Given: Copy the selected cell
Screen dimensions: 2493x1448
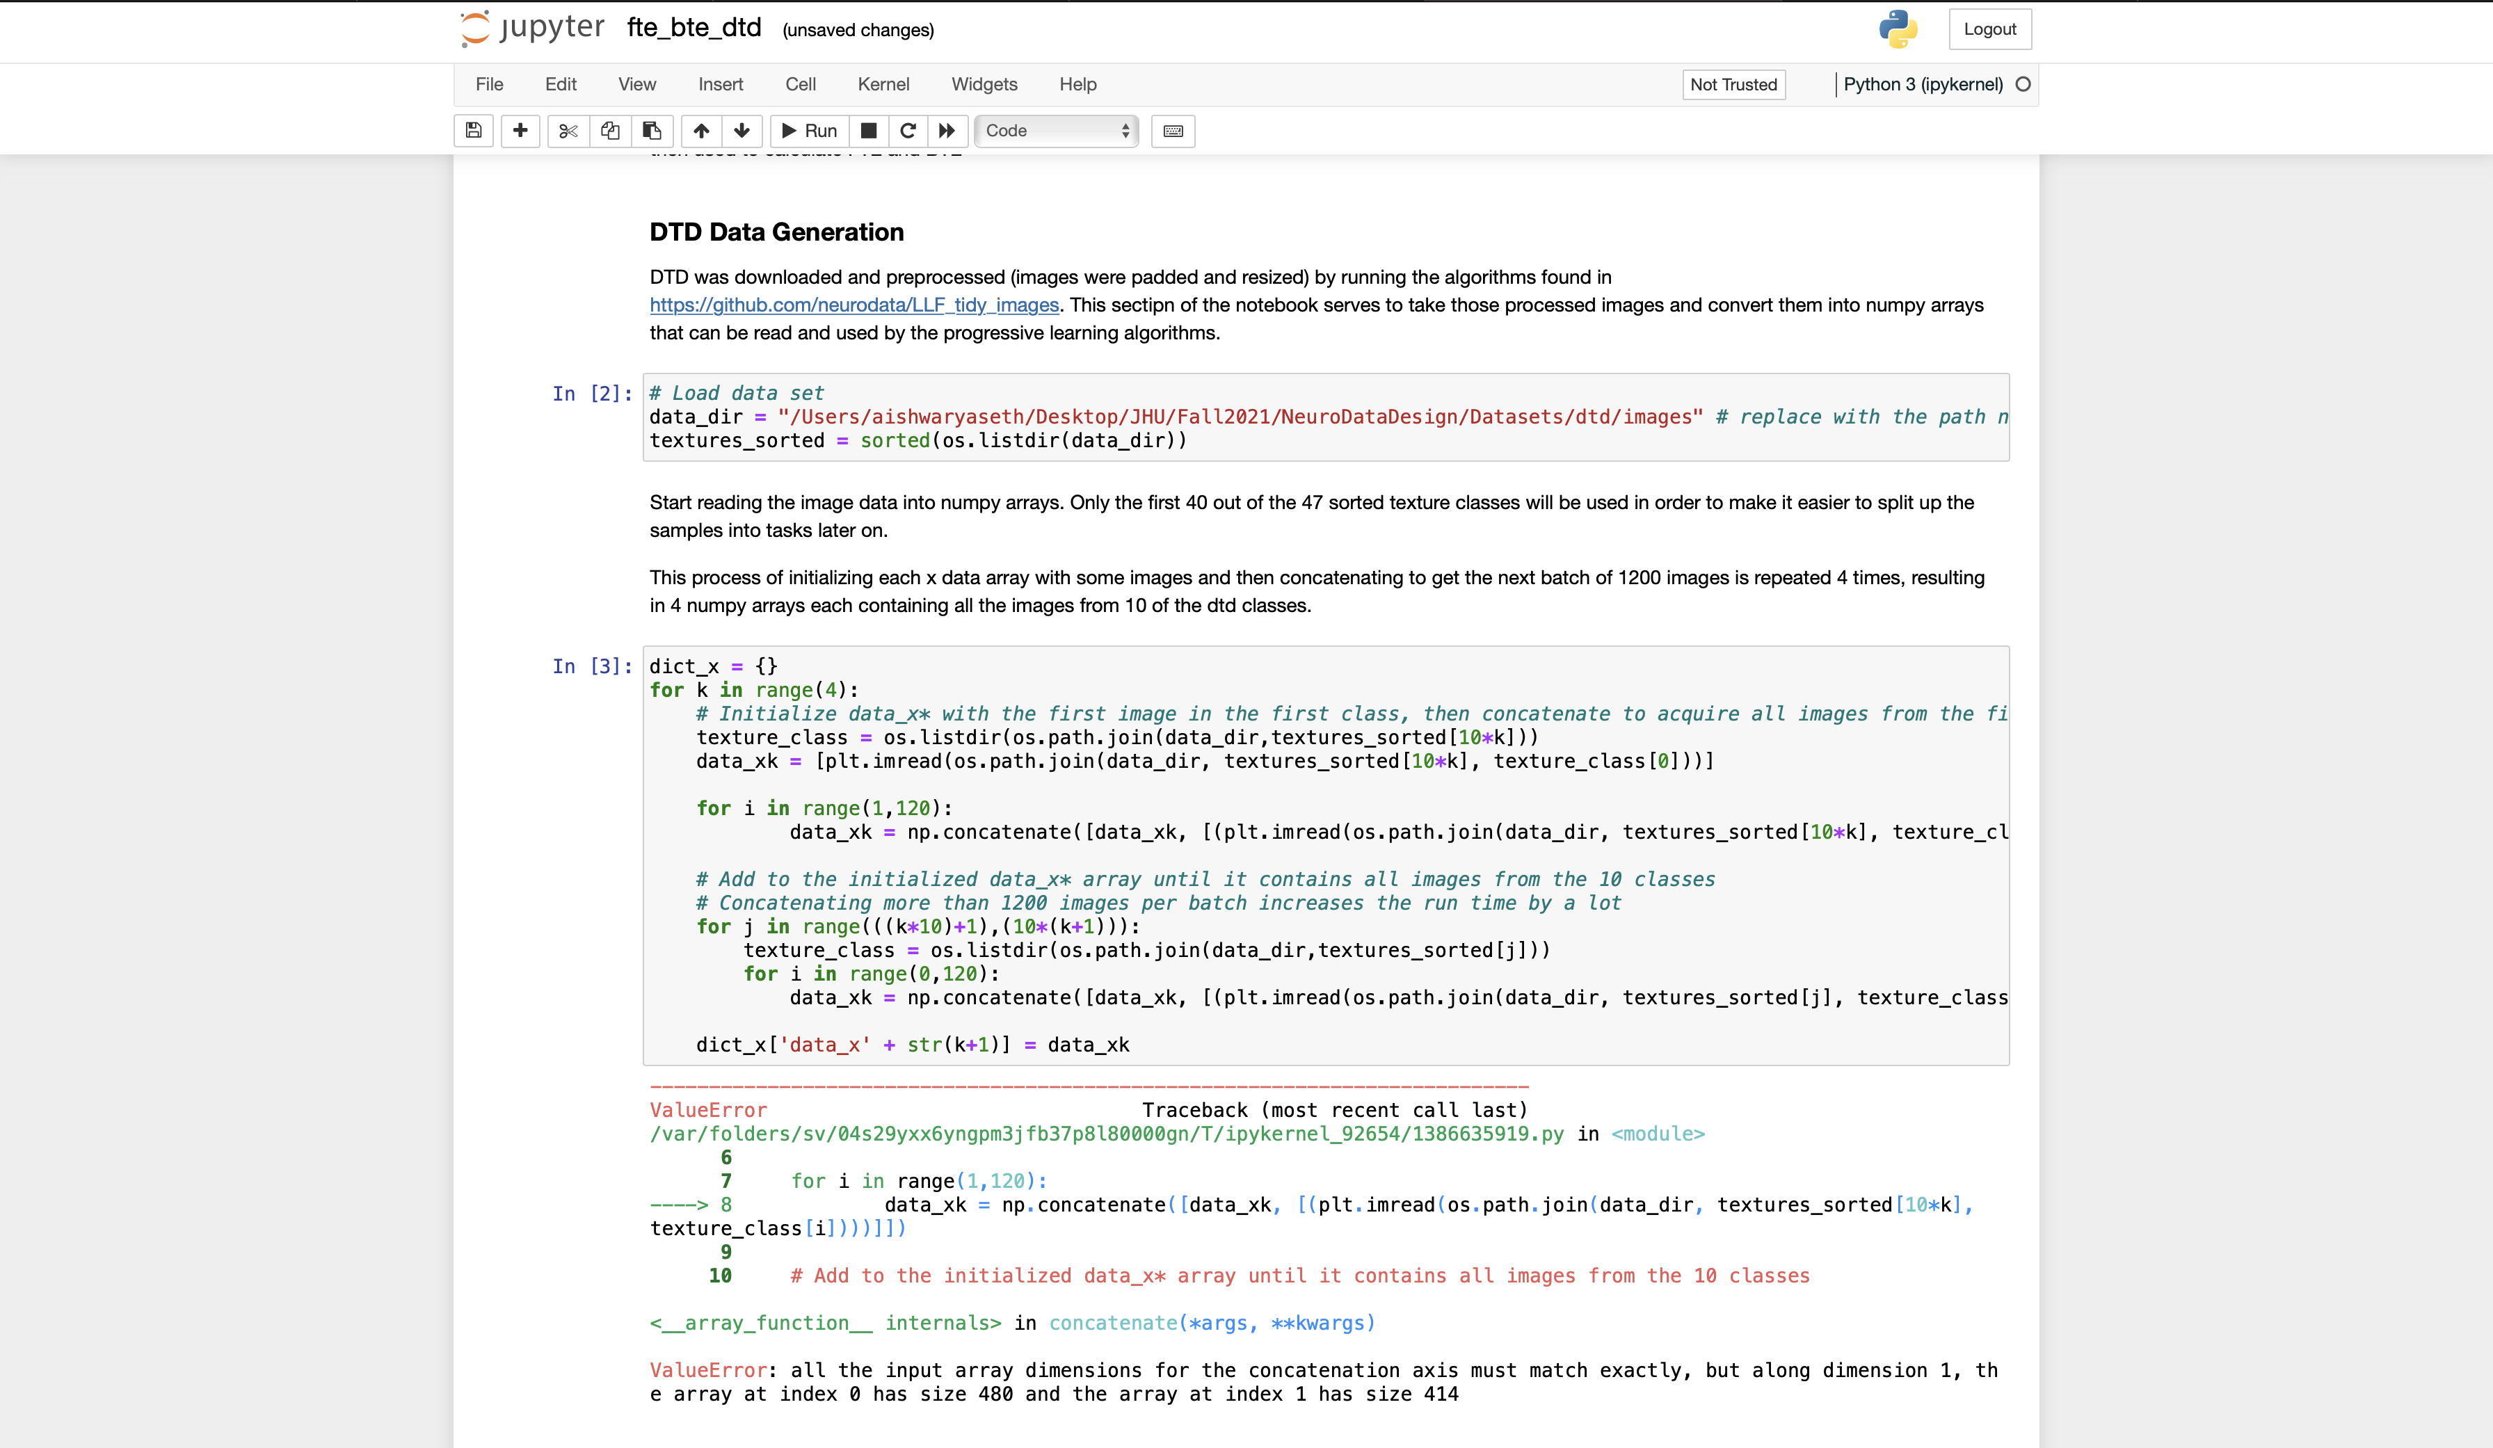Looking at the screenshot, I should coord(609,131).
